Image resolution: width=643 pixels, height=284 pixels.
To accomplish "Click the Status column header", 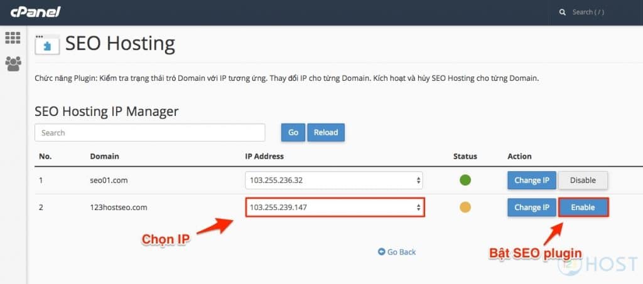I will point(465,156).
